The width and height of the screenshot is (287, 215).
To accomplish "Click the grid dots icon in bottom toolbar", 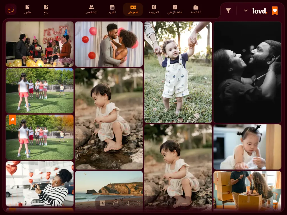I will pyautogui.click(x=138, y=203).
